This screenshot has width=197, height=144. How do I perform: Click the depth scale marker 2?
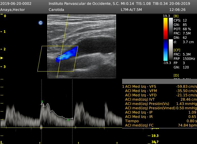tap(5, 49)
